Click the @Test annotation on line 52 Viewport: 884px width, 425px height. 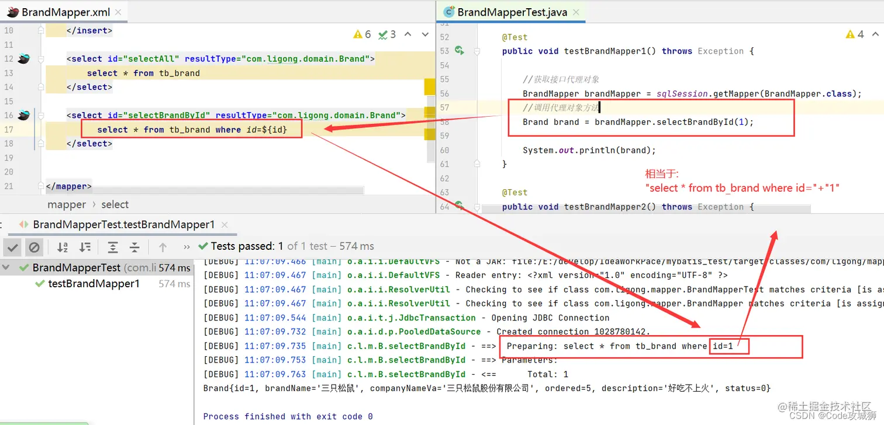514,37
